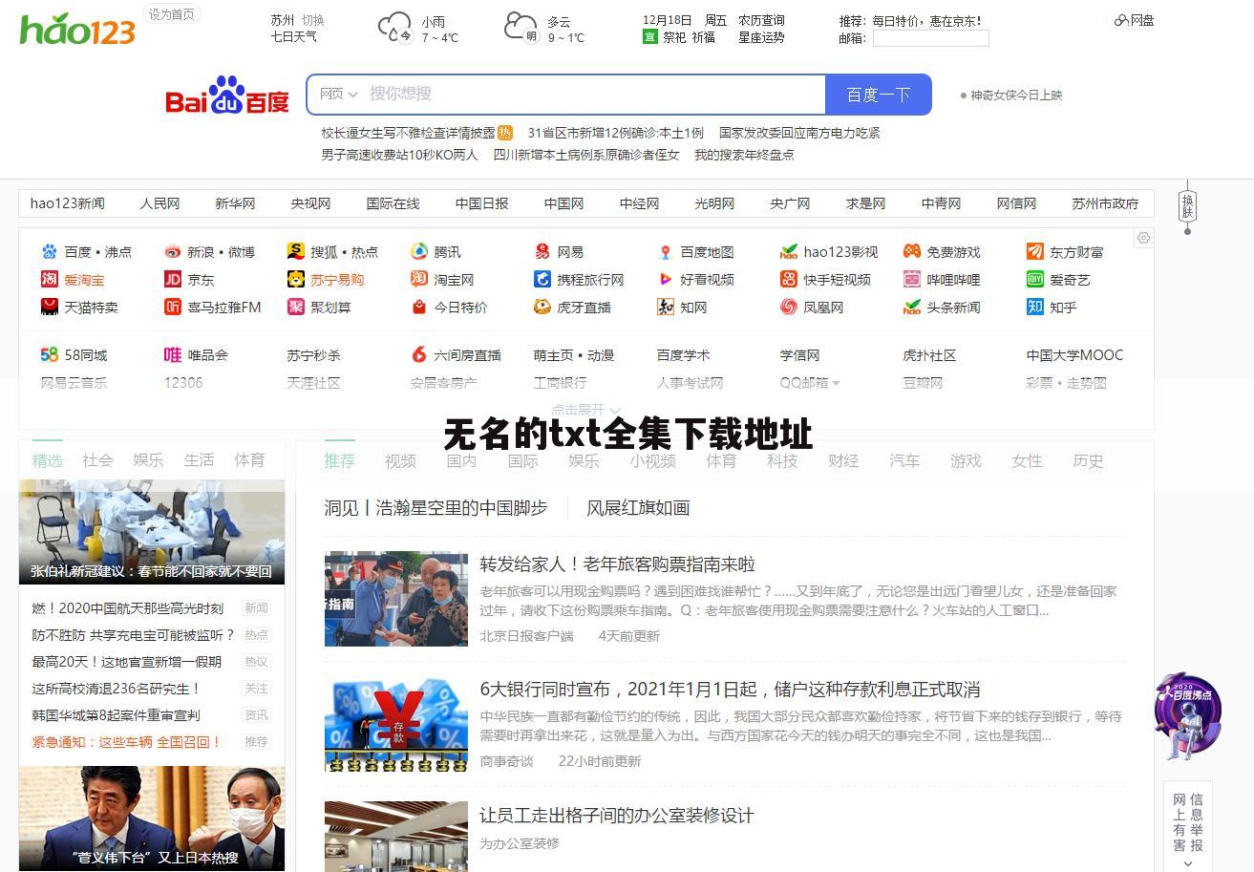Open the 携程旅行网 icon
Screen dimensions: 1254x872
coord(542,280)
